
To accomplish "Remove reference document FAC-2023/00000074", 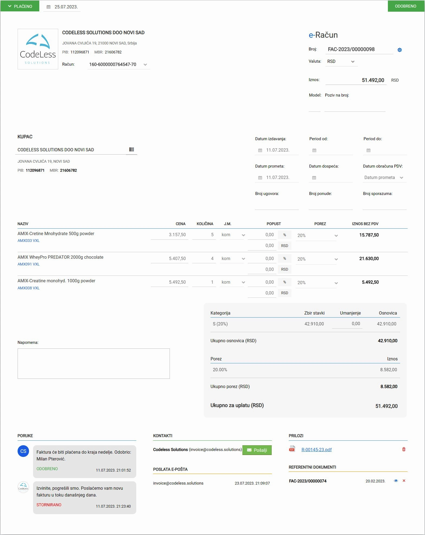I will click(404, 481).
